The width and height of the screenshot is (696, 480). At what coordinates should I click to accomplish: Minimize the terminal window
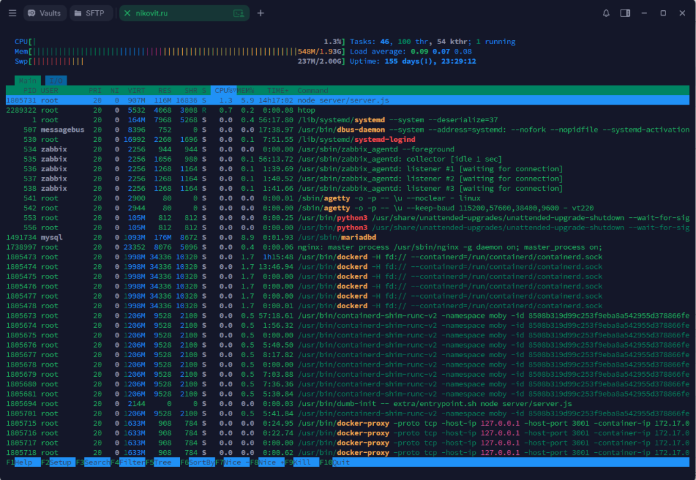coord(644,14)
